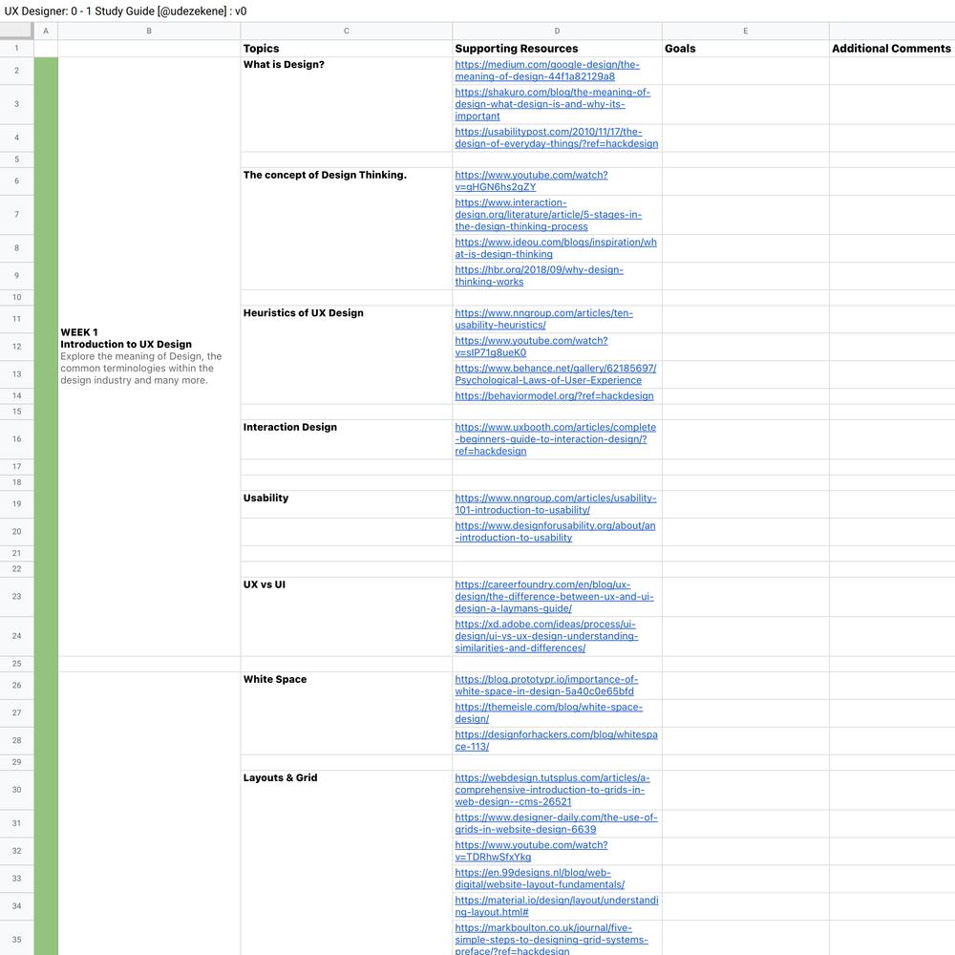Open the material.io understanding-layout link
This screenshot has width=955, height=955.
pos(557,905)
